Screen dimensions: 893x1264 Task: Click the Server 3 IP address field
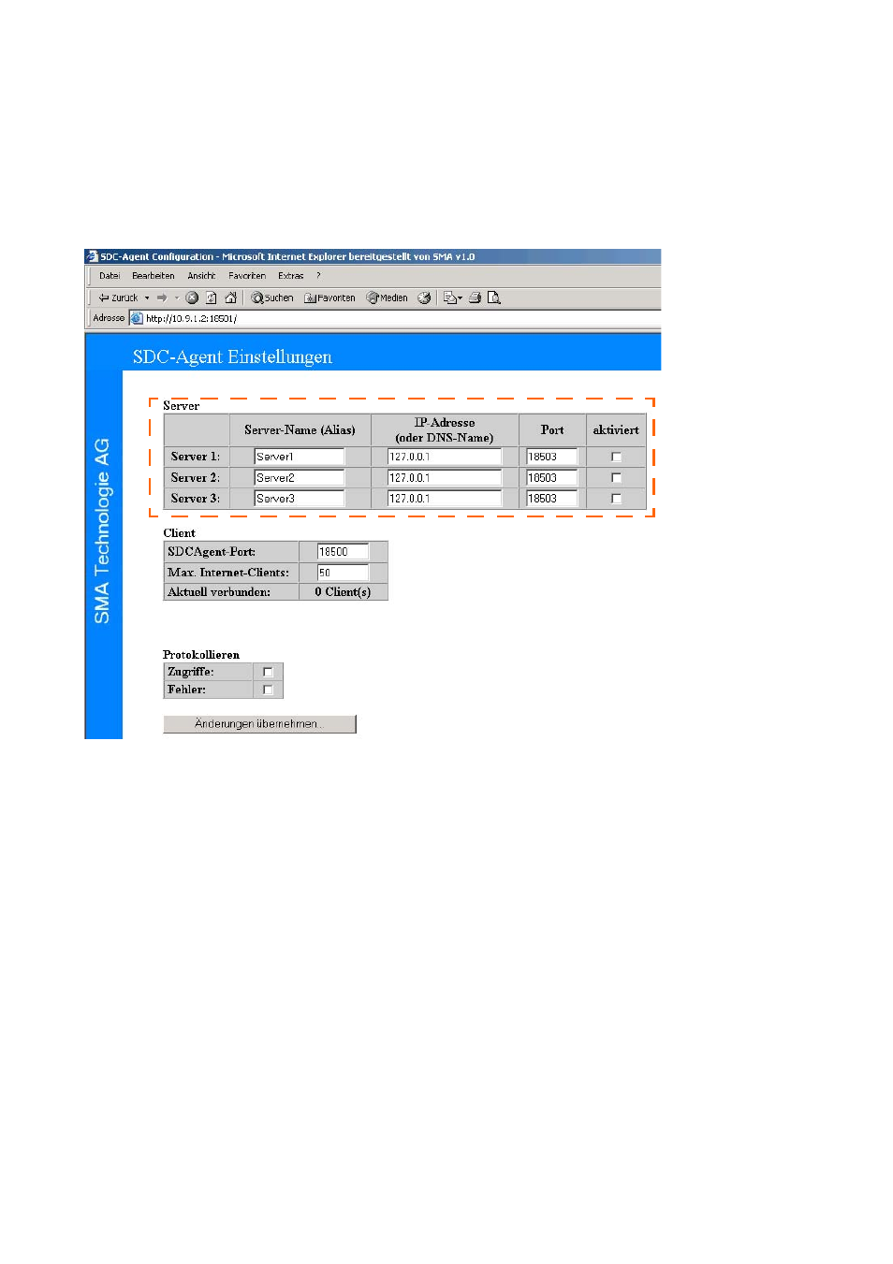point(445,499)
